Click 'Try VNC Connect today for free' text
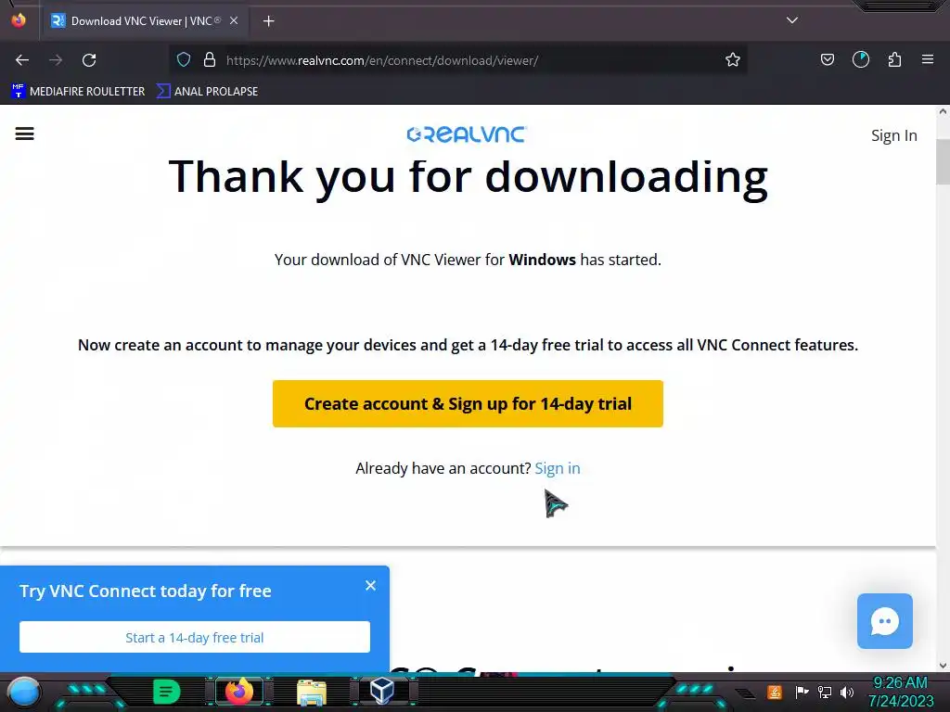Screen dimensions: 950x712 coord(146,591)
